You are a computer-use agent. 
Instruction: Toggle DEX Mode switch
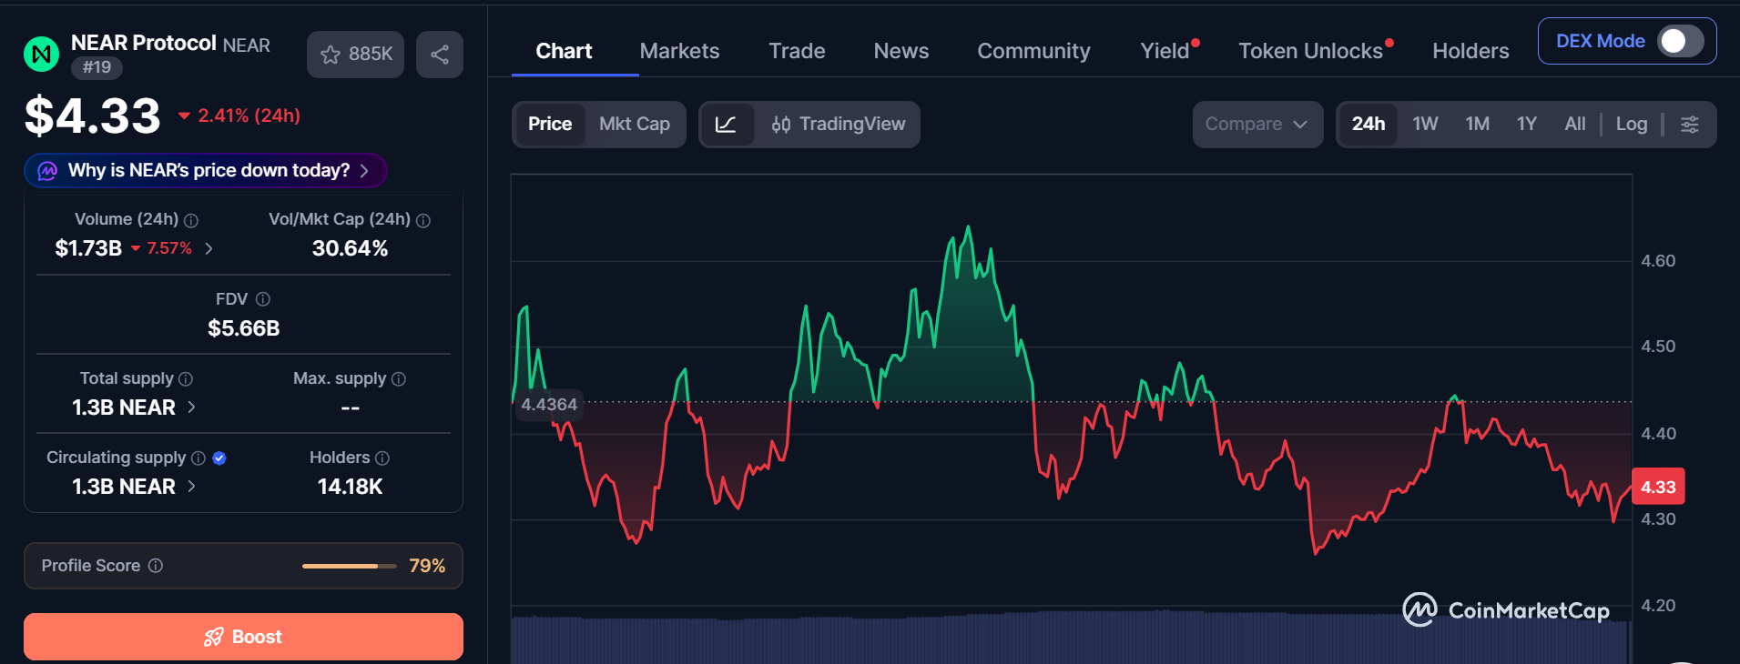click(1681, 41)
